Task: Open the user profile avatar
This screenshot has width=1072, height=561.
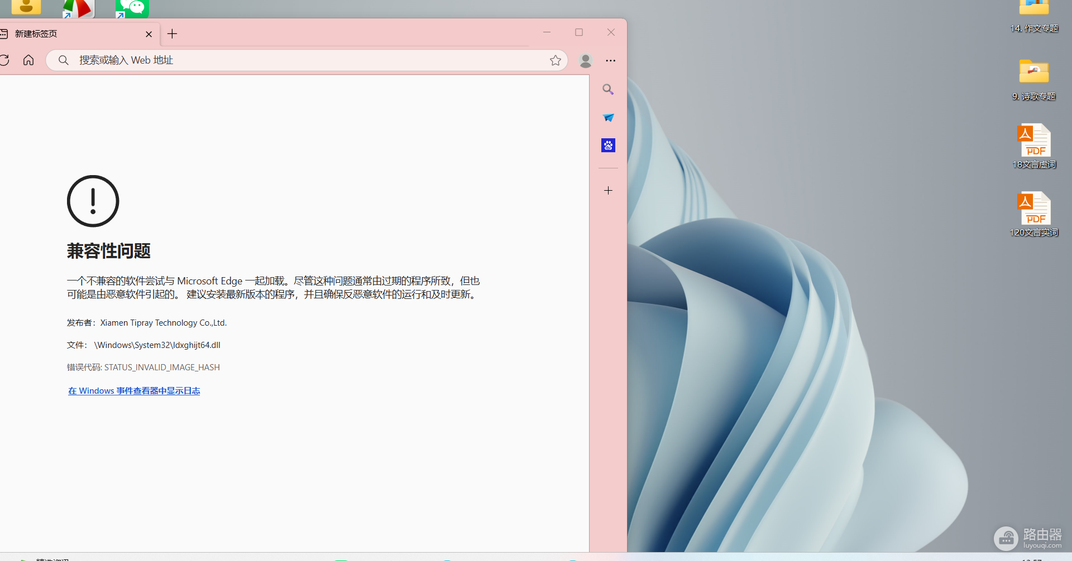Action: (586, 60)
